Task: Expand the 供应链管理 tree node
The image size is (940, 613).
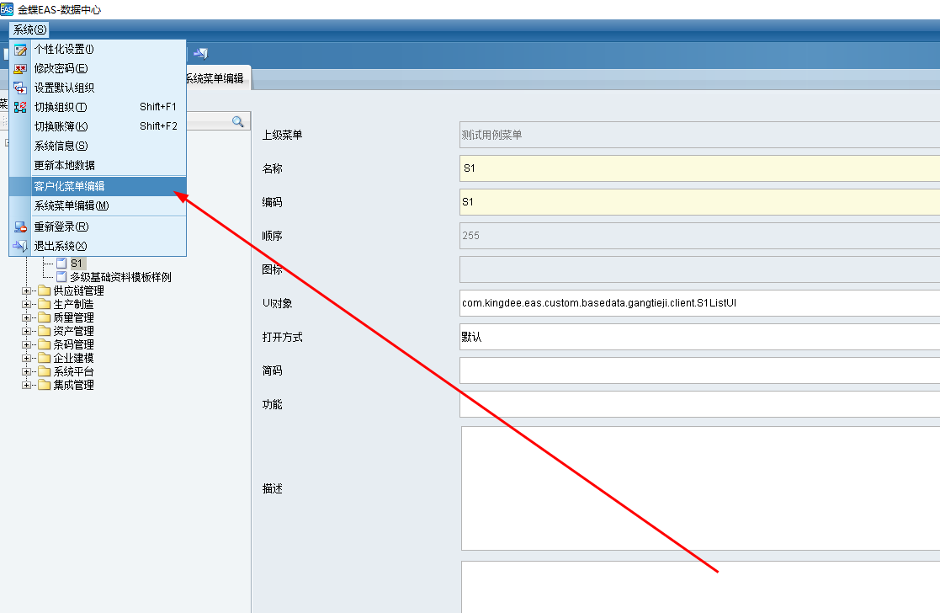Action: [26, 291]
